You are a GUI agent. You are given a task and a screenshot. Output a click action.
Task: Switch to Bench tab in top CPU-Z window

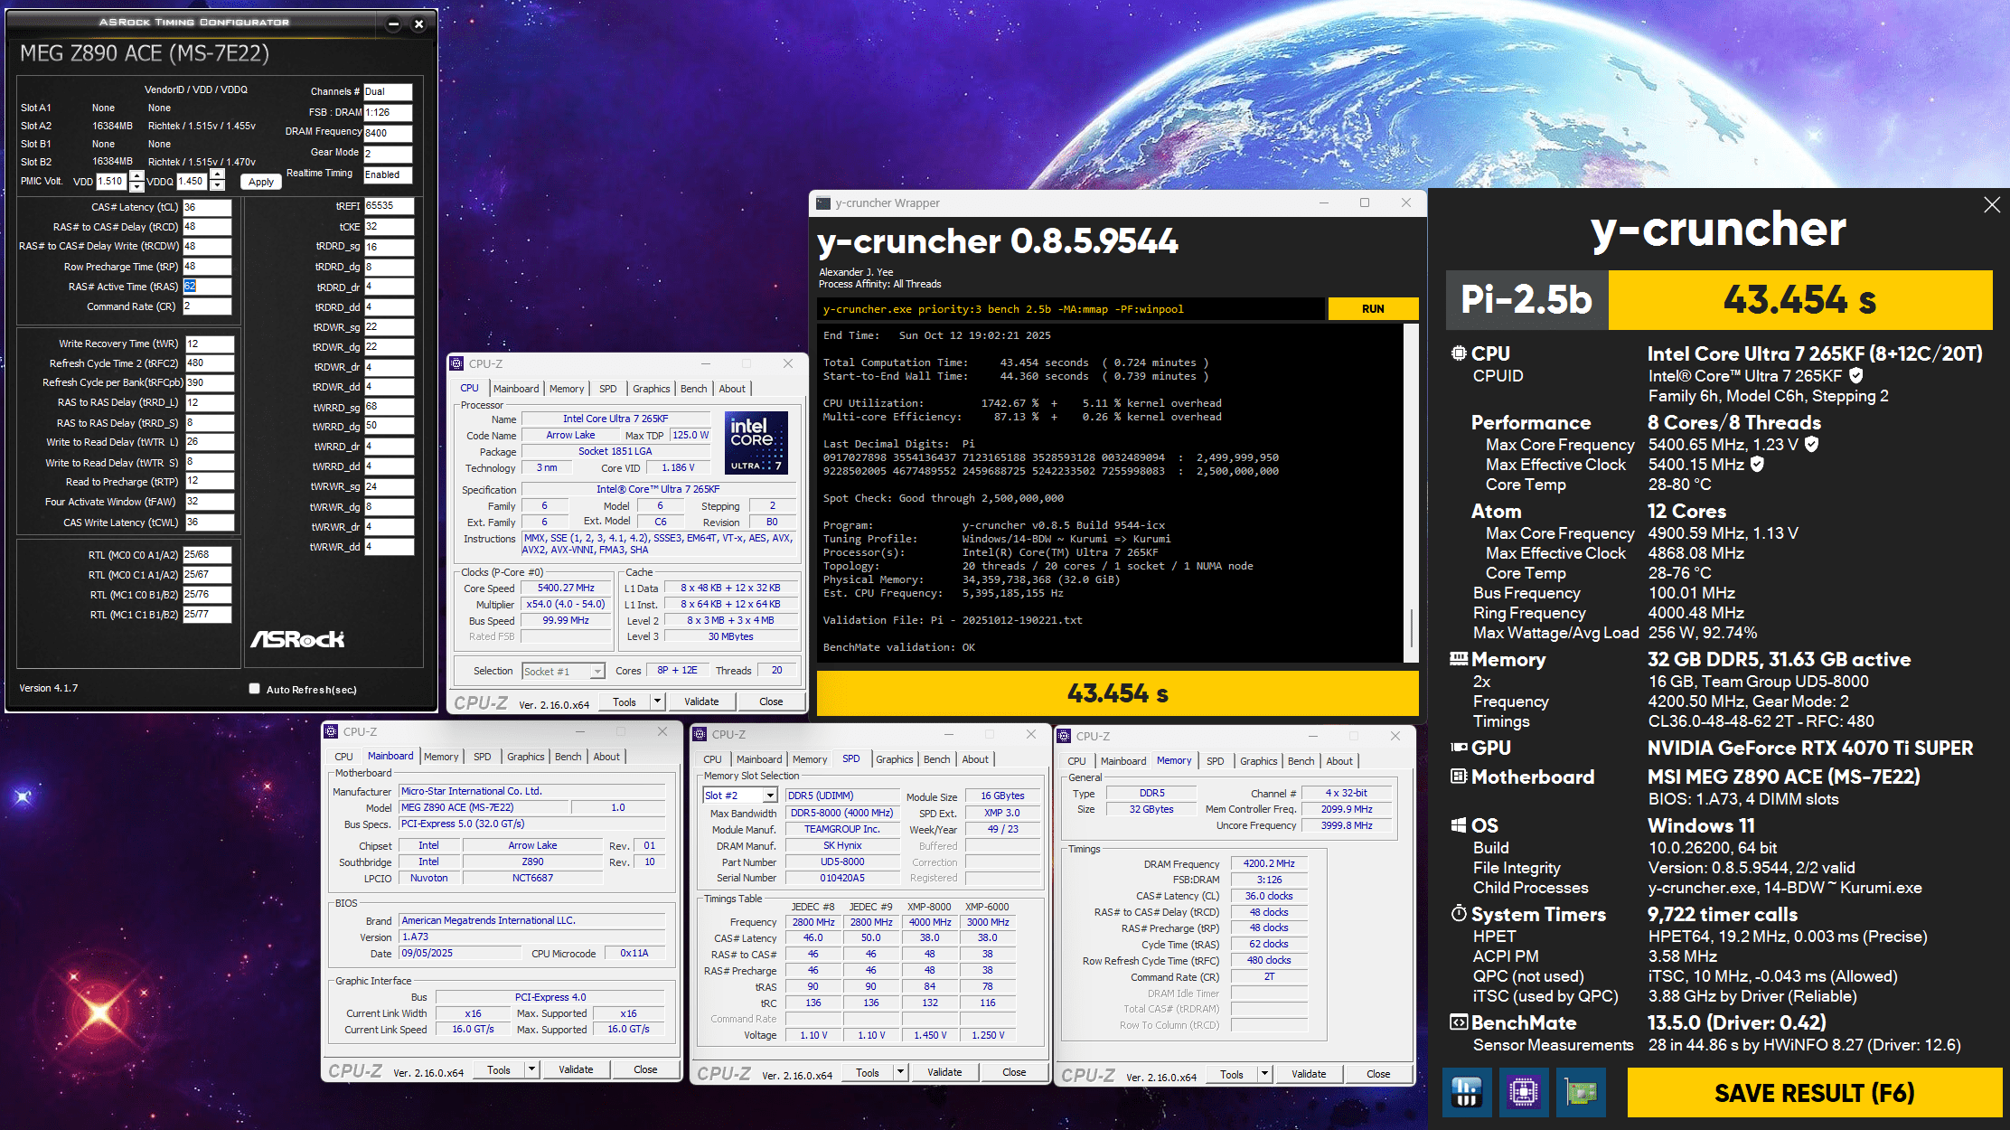693,389
